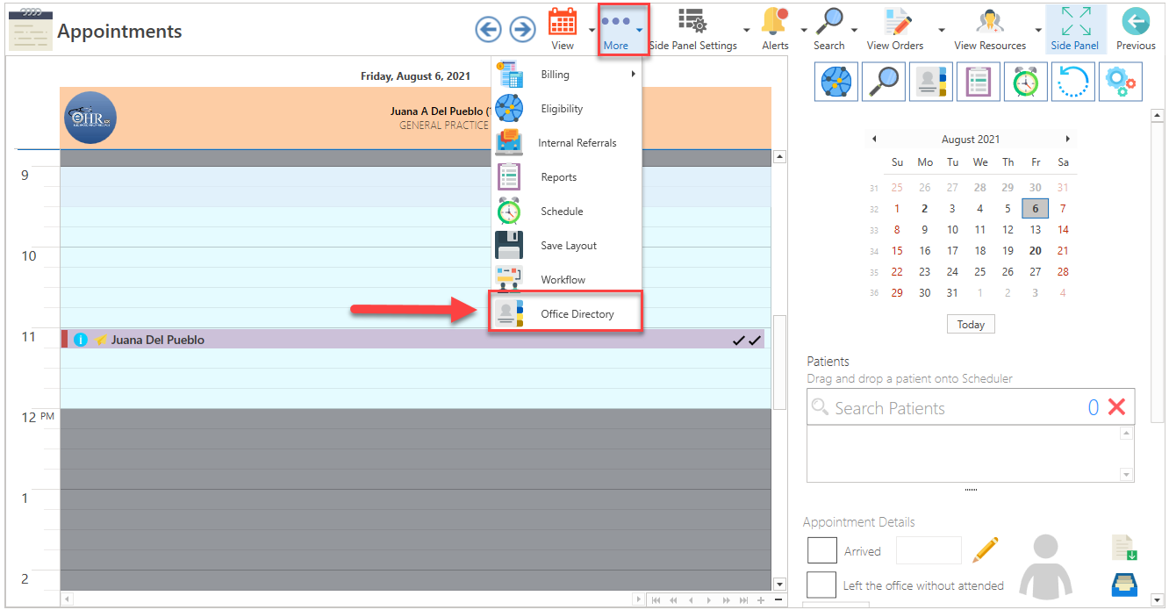Check Left the office without attended
Image resolution: width=1169 pixels, height=610 pixels.
[x=821, y=585]
